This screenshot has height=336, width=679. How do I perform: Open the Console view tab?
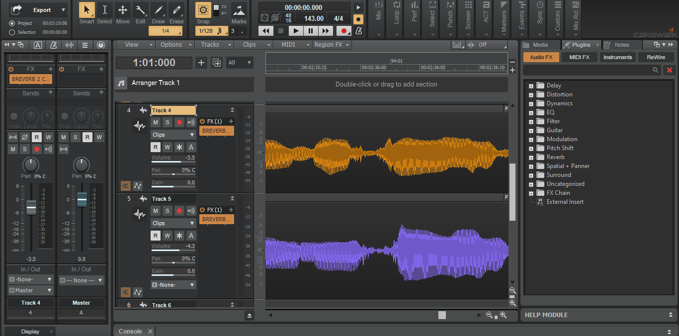click(x=130, y=332)
